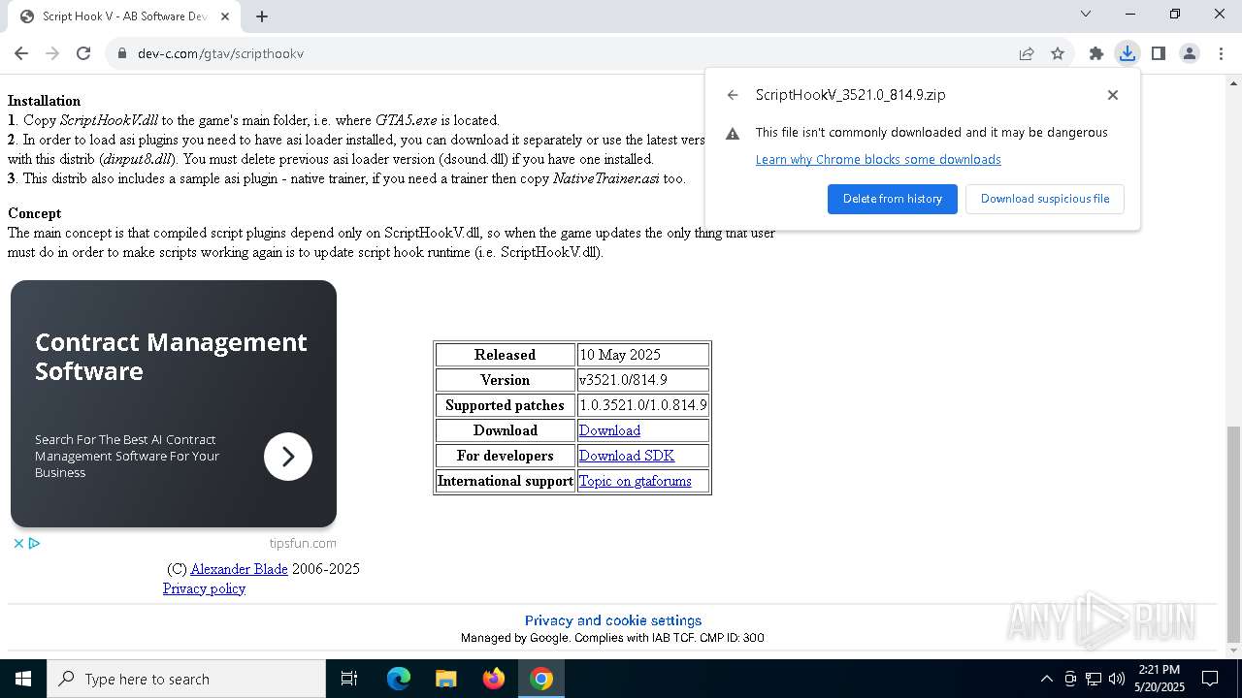Open the profile avatar menu
The width and height of the screenshot is (1242, 698).
click(x=1190, y=53)
